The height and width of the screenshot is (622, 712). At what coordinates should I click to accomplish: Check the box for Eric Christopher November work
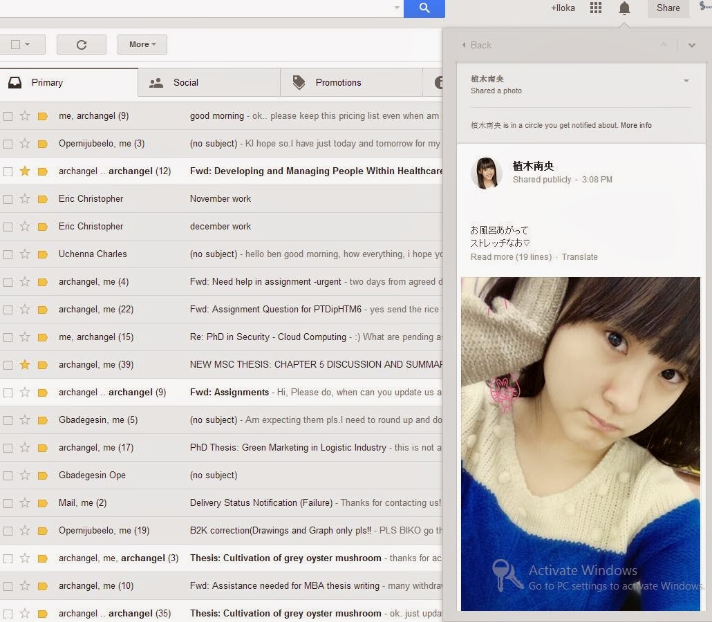coord(8,199)
